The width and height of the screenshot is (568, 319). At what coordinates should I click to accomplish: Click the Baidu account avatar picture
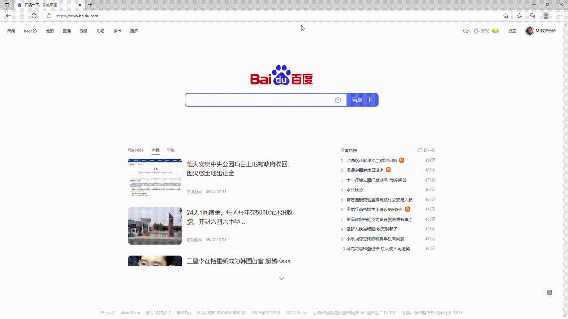[530, 31]
